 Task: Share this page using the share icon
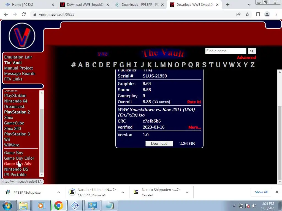pos(238,14)
